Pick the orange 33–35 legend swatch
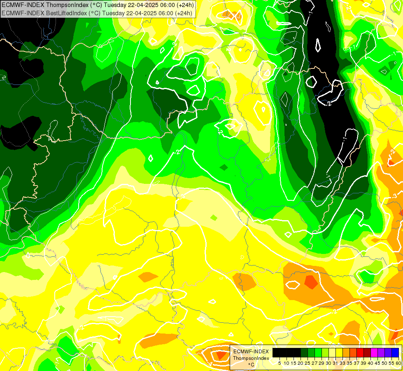The height and width of the screenshot is (371, 403). pyautogui.click(x=346, y=352)
